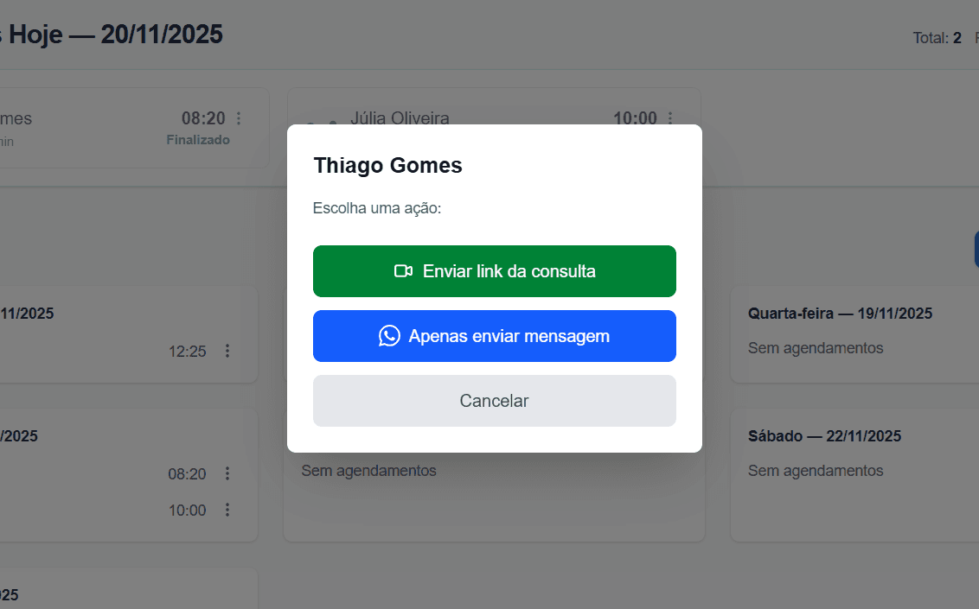
Task: Click the Júlia Oliveira patient name
Action: coord(399,118)
